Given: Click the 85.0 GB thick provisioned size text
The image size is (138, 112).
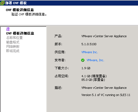Looking at the screenshot, I should (x=93, y=80).
